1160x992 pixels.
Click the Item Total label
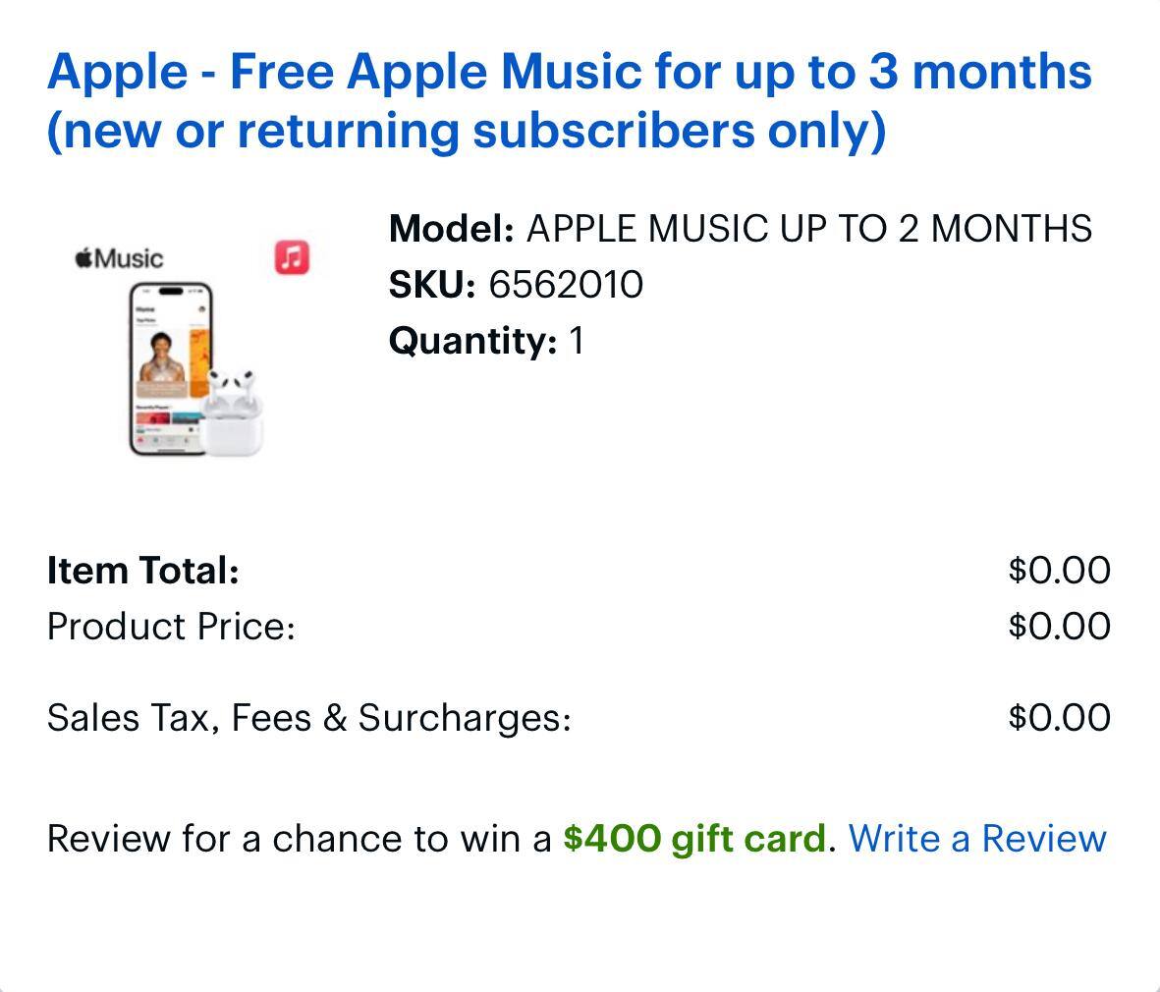click(143, 570)
